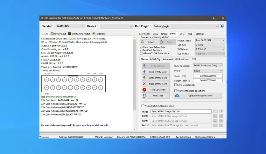The width and height of the screenshot is (266, 154).
Task: Click the Length (HEX) input field
Action: tap(208, 80)
